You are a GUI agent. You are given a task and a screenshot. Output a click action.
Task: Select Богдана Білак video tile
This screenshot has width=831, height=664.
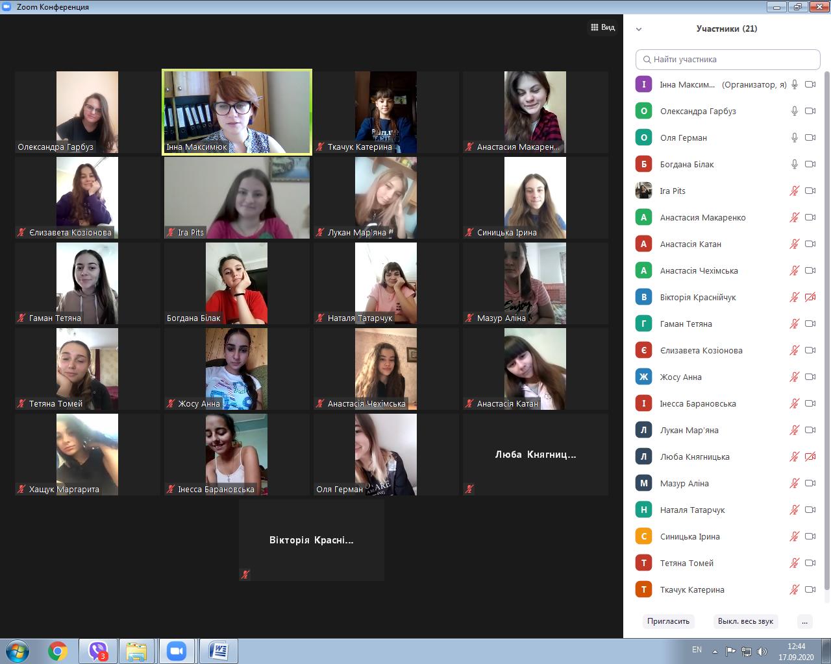pos(237,283)
